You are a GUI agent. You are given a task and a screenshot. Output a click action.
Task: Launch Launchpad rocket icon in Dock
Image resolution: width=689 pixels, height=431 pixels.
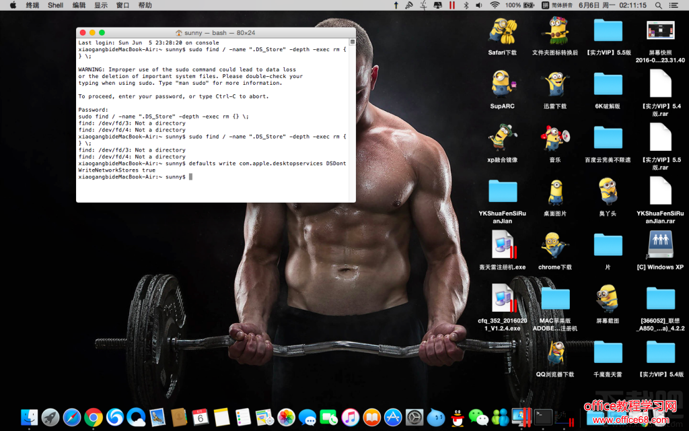50,417
